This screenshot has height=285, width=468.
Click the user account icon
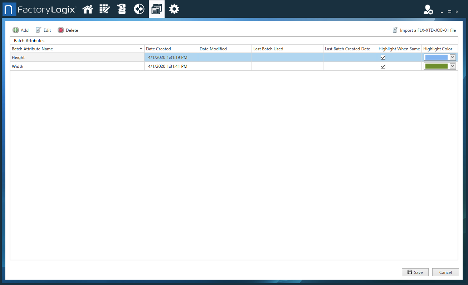[x=428, y=10]
